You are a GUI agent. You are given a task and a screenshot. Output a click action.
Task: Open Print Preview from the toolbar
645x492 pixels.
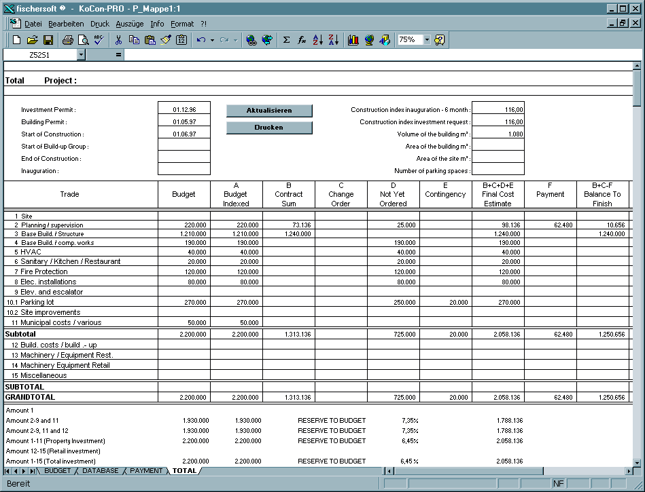pyautogui.click(x=83, y=40)
